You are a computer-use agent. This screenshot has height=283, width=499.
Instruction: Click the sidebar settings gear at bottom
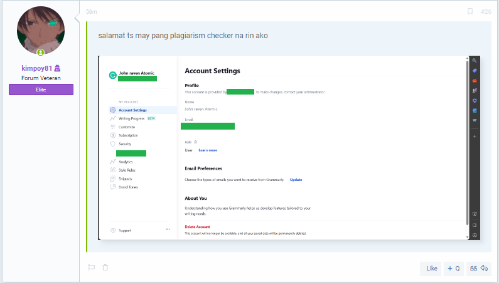point(475,235)
